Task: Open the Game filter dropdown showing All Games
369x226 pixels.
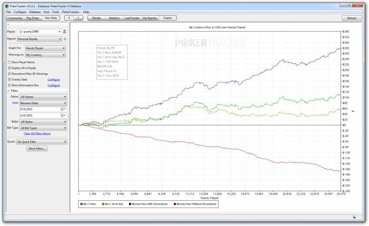Action: pos(43,97)
